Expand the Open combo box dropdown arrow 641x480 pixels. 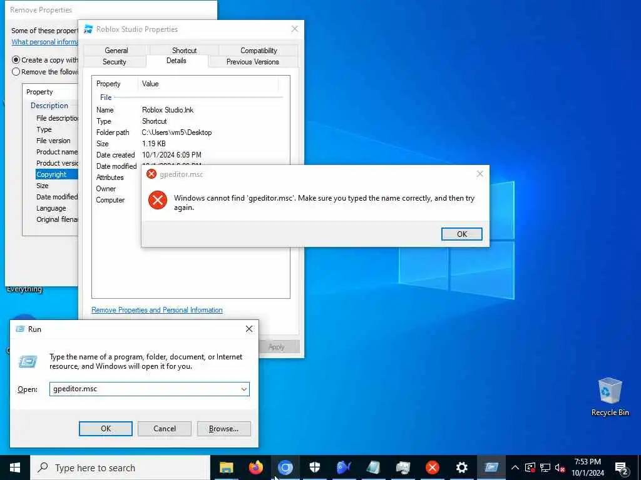(244, 389)
